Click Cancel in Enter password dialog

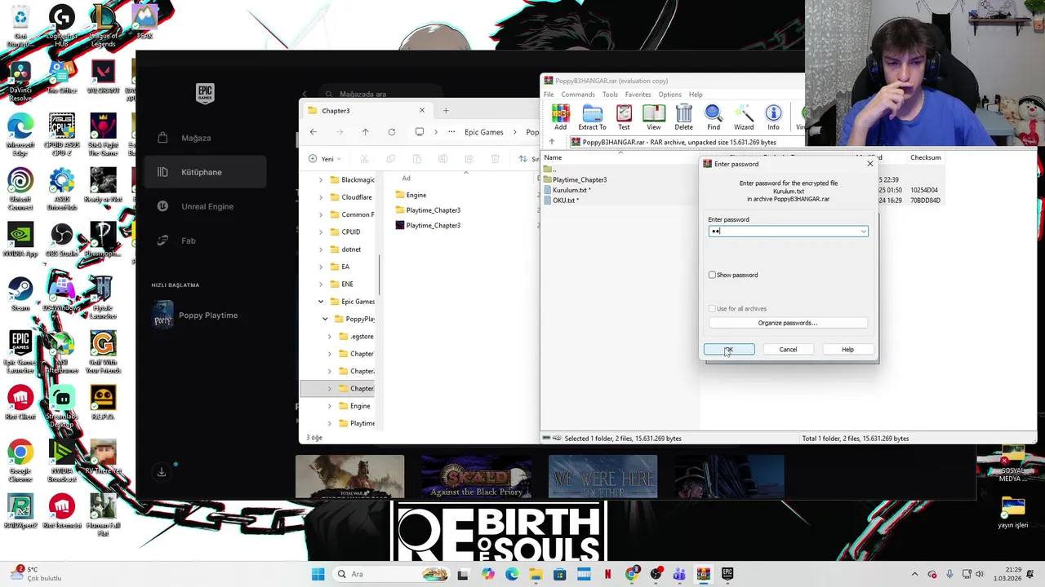point(788,350)
